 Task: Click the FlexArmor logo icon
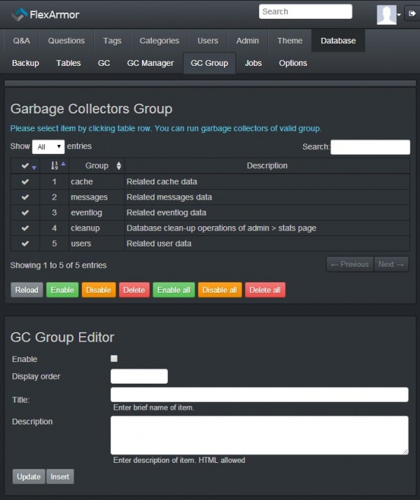tap(19, 13)
